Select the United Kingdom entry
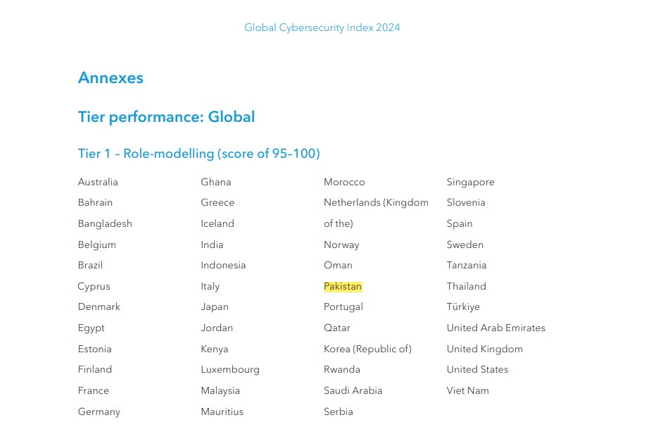This screenshot has height=434, width=663. 484,349
